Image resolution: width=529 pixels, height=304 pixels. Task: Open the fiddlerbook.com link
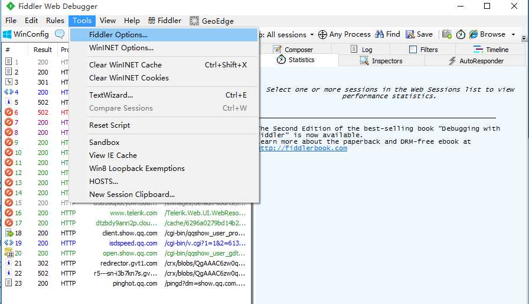coord(303,148)
